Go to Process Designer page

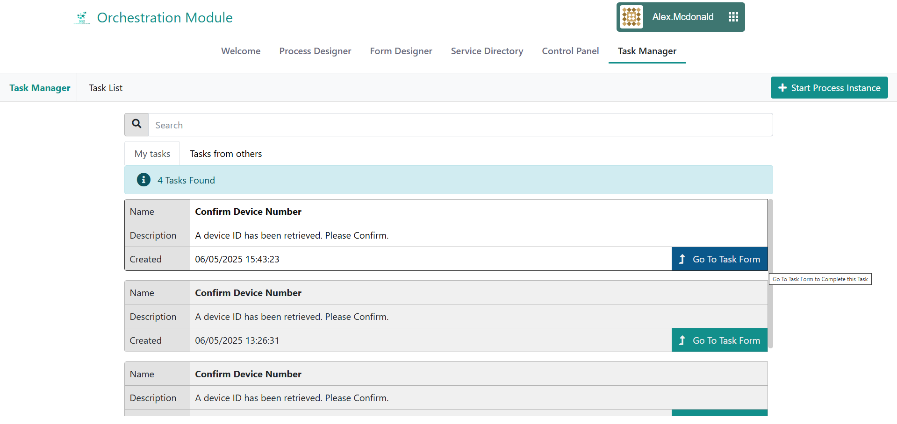click(x=315, y=51)
